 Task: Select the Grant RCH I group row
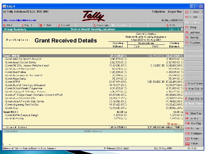[93, 112]
